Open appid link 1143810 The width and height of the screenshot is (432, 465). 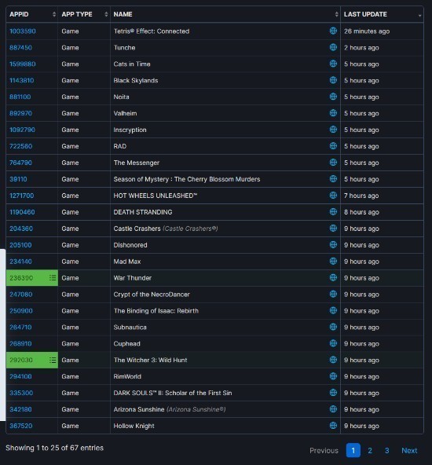(x=22, y=80)
